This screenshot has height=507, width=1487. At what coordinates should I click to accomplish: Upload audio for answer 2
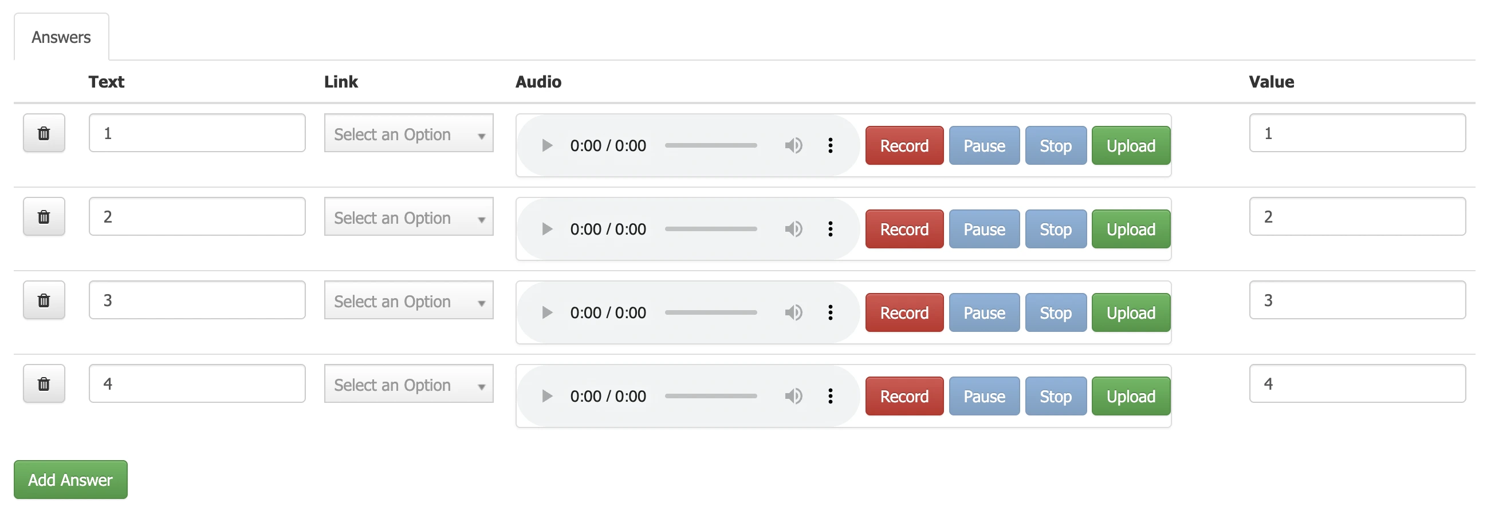point(1130,229)
